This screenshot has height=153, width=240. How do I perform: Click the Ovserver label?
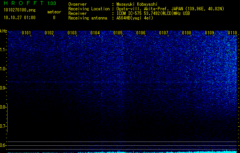[x=77, y=4]
